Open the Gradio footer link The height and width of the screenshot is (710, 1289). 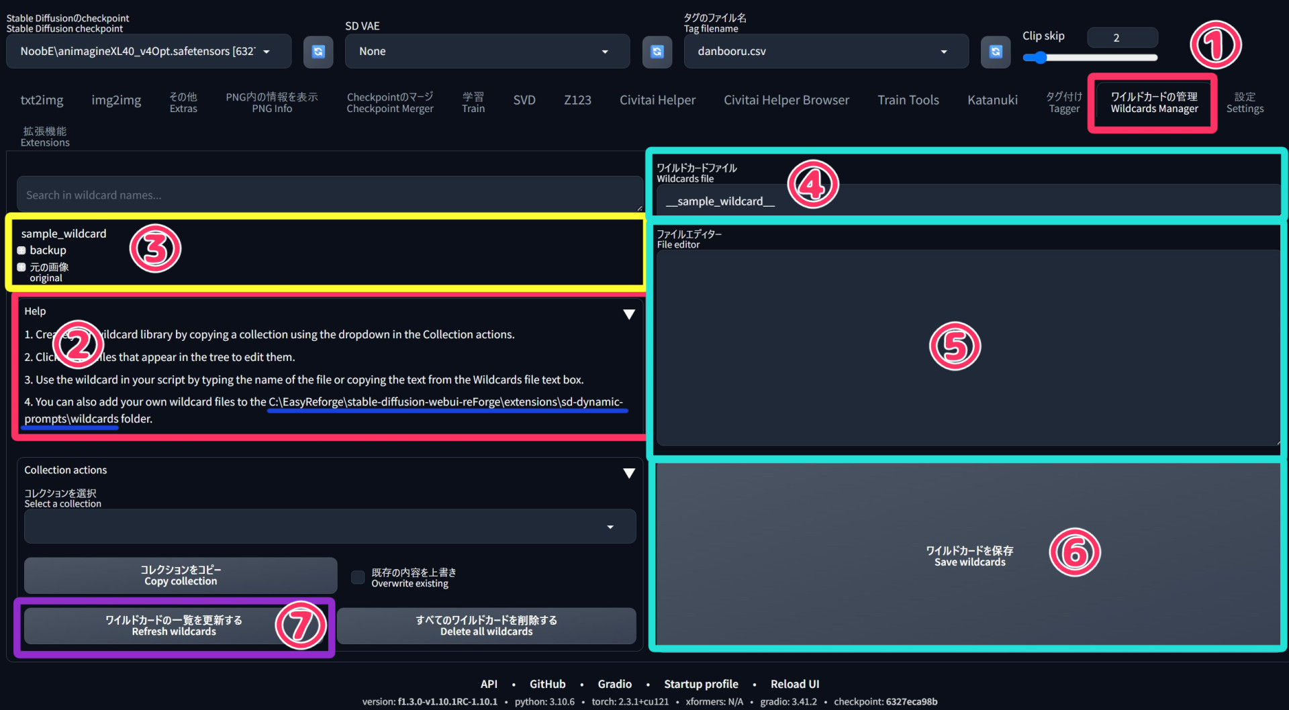(x=614, y=684)
